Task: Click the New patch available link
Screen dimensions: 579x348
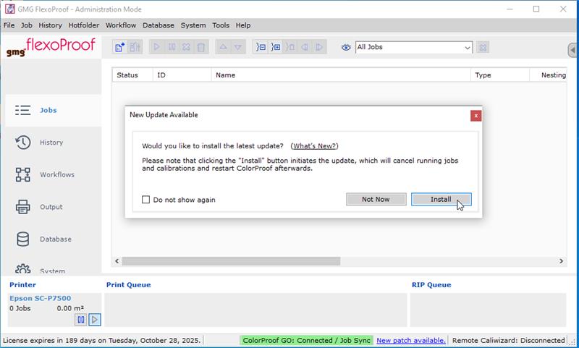Action: [x=411, y=341]
